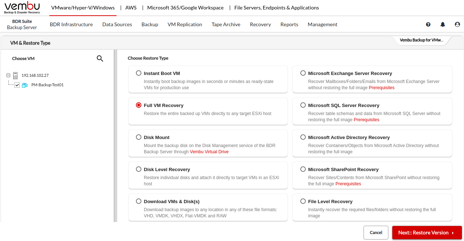Image resolution: width=464 pixels, height=241 pixels.
Task: Collapse the 192.168.102.27 tree node
Action: click(8, 75)
